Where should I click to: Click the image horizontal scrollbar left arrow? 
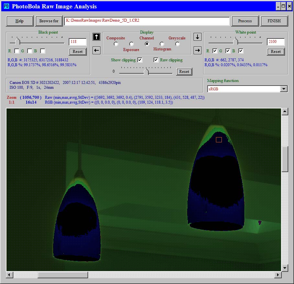[x=10, y=275]
